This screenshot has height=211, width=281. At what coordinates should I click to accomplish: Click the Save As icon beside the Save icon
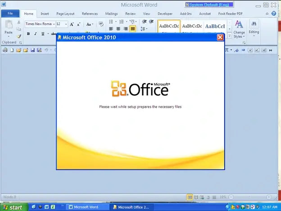tap(39, 50)
